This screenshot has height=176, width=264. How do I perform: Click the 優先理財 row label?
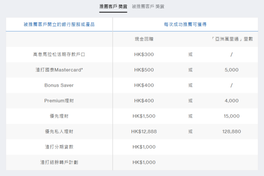59,116
